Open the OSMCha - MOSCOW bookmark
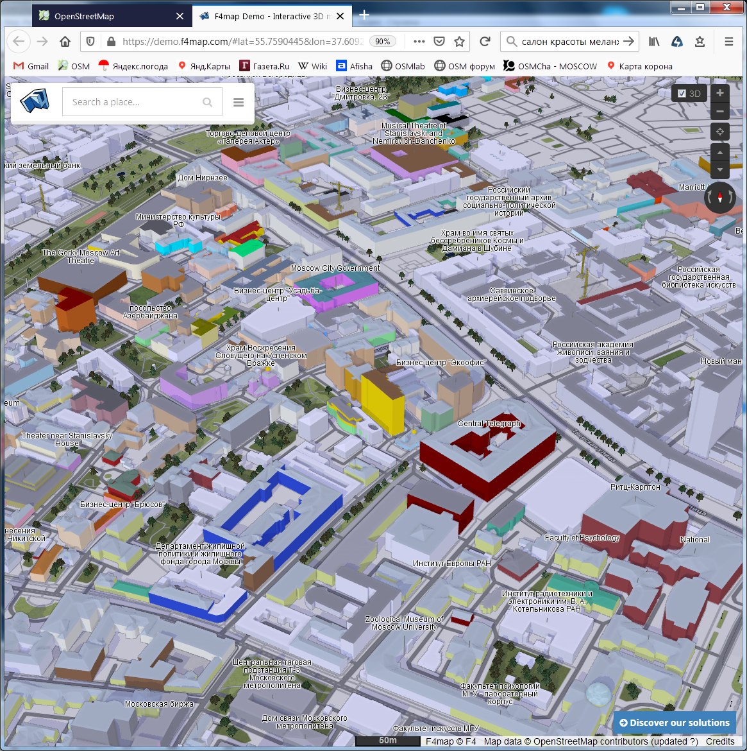This screenshot has width=747, height=751. coord(550,66)
